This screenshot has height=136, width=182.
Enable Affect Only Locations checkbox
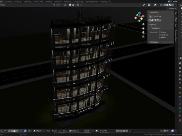click(160, 35)
